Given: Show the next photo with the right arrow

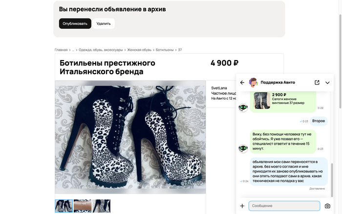Looking at the screenshot, I should tap(199, 137).
